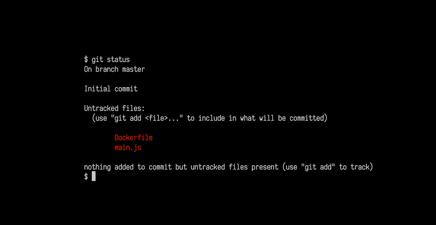Click "On branch" text
The width and height of the screenshot is (436, 225).
101,69
